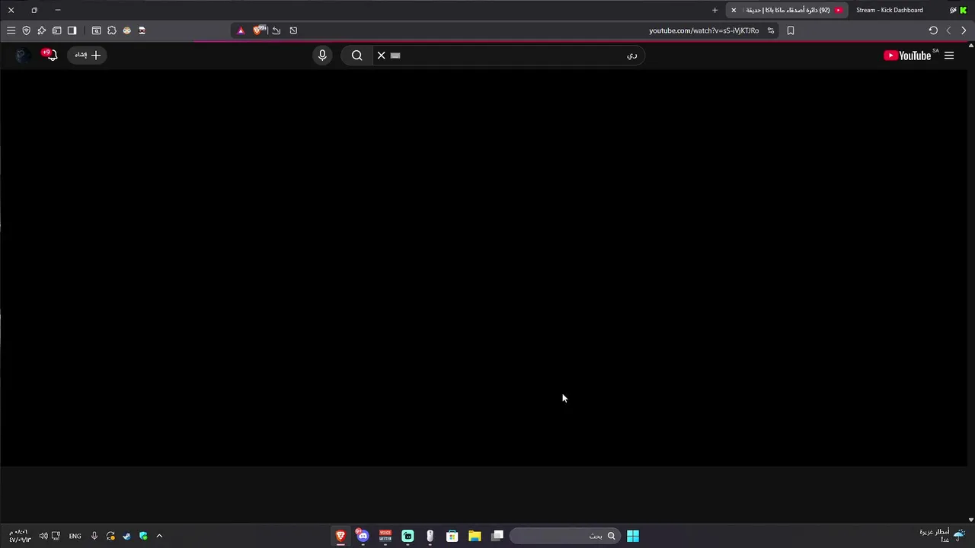Open network display tray icon
This screenshot has width=975, height=548.
coord(56,536)
